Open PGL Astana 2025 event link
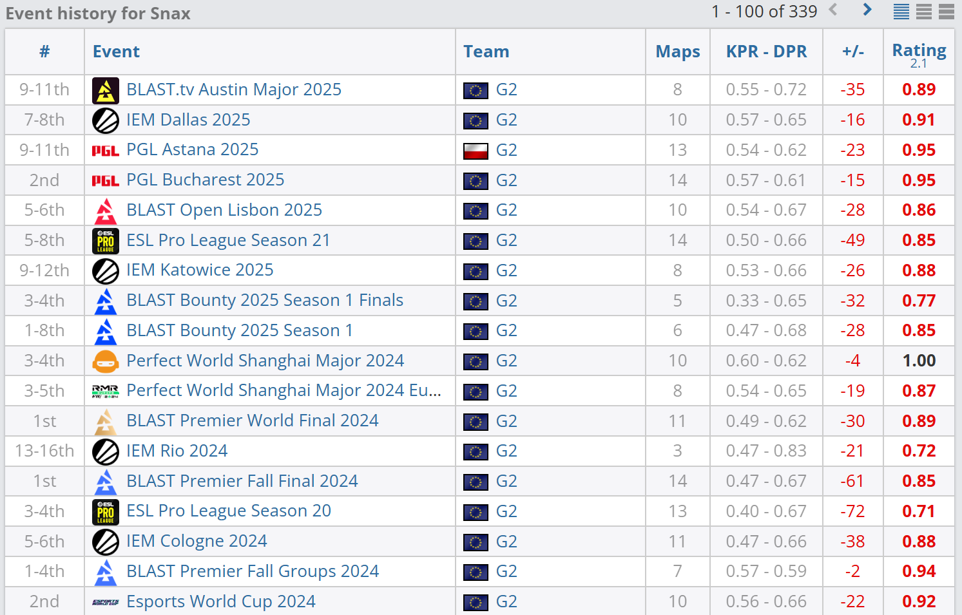962x615 pixels. point(193,149)
